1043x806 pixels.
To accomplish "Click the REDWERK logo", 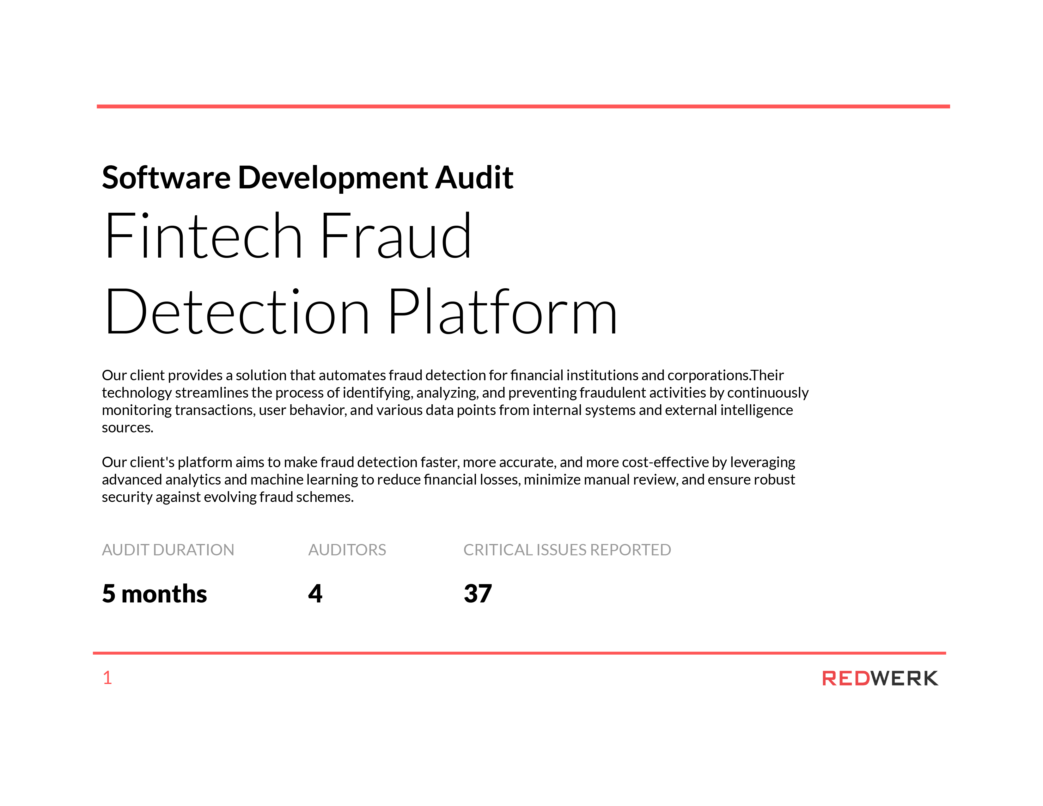I will click(880, 679).
